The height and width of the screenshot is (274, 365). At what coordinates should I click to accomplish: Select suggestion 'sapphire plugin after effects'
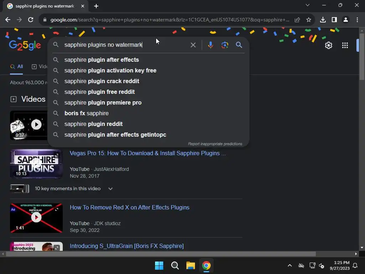(x=149, y=60)
